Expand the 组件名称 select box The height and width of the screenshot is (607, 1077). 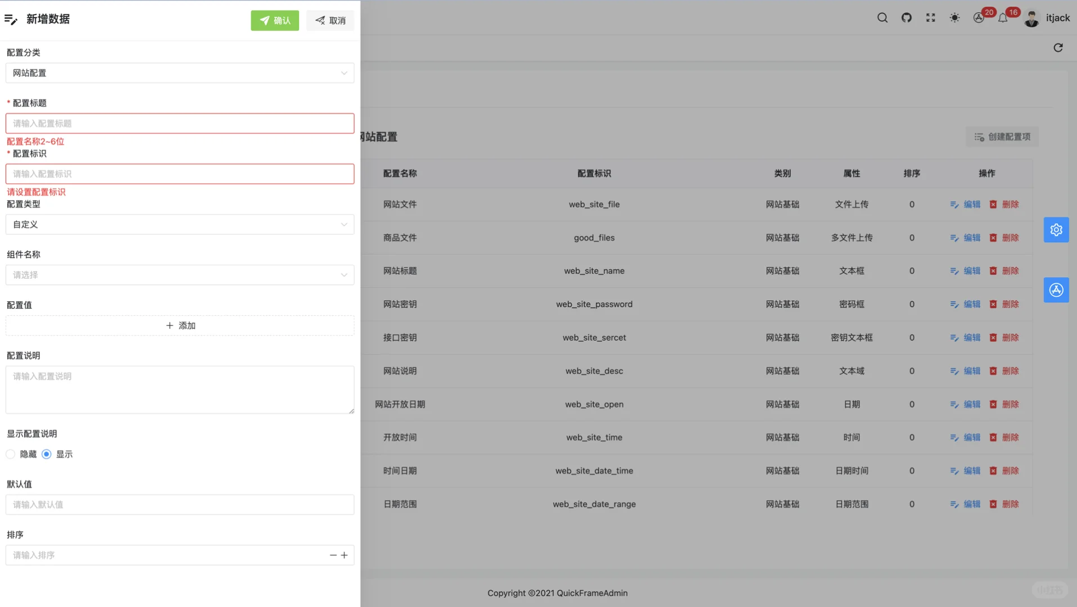[180, 275]
